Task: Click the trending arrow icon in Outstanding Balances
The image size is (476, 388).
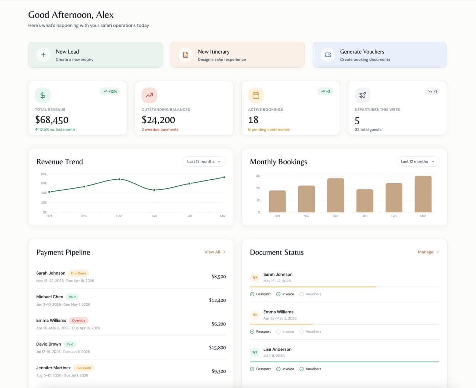Action: coord(149,95)
